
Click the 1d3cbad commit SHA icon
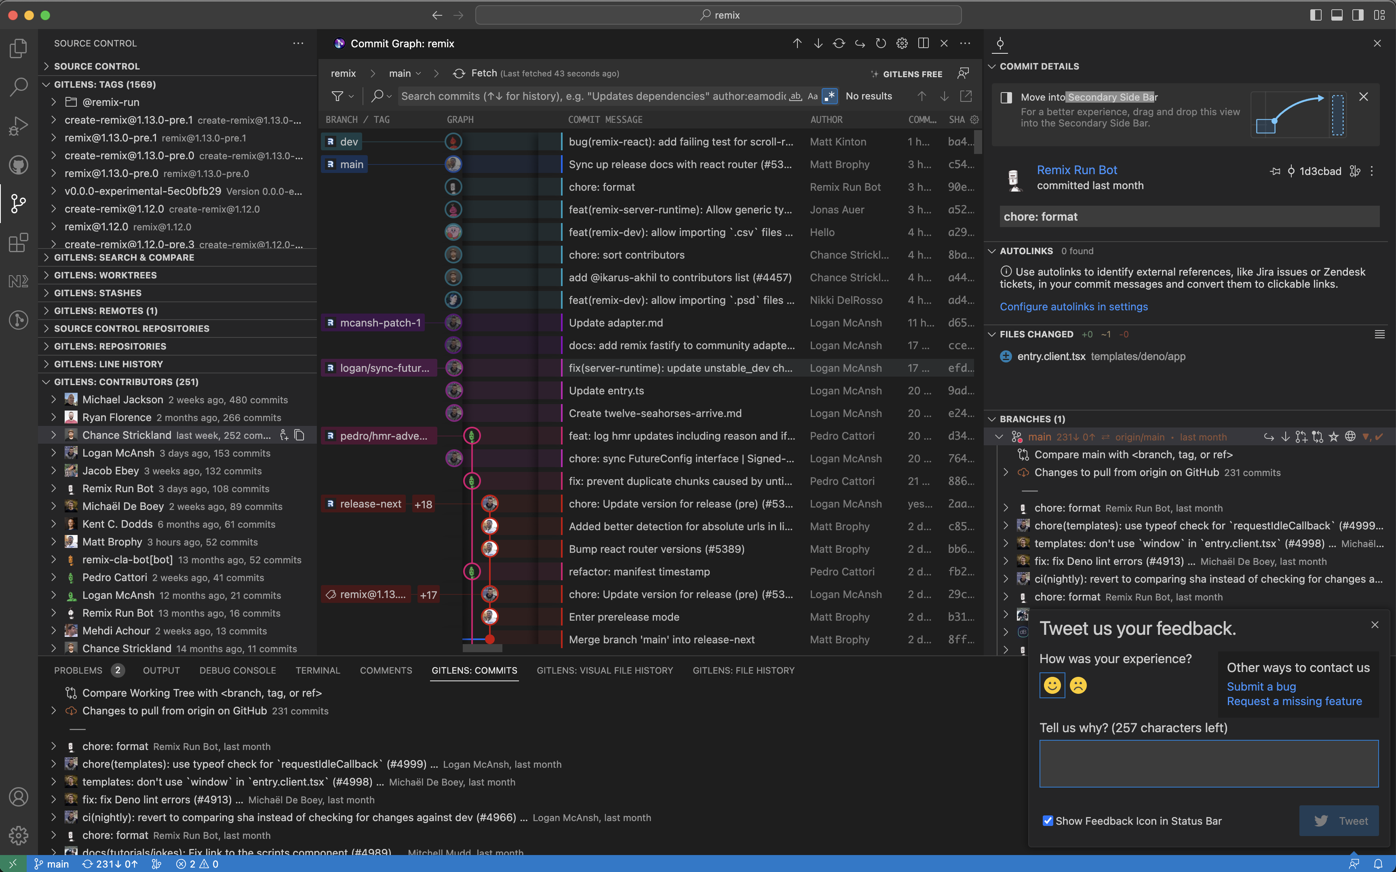coord(1291,171)
